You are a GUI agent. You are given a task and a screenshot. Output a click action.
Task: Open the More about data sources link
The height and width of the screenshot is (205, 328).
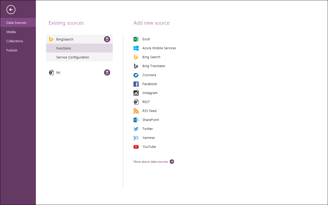(x=151, y=162)
